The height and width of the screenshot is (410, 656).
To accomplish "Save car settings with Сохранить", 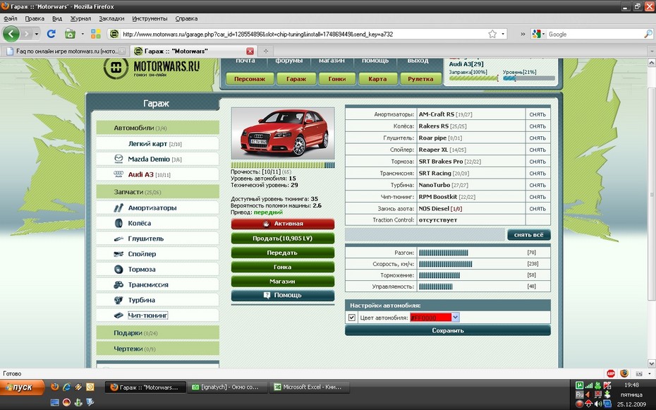I will tap(448, 330).
